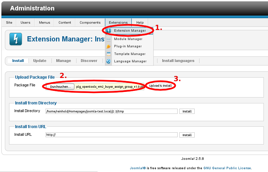Click Install button next to Install URL
The height and width of the screenshot is (172, 268).
[187, 135]
